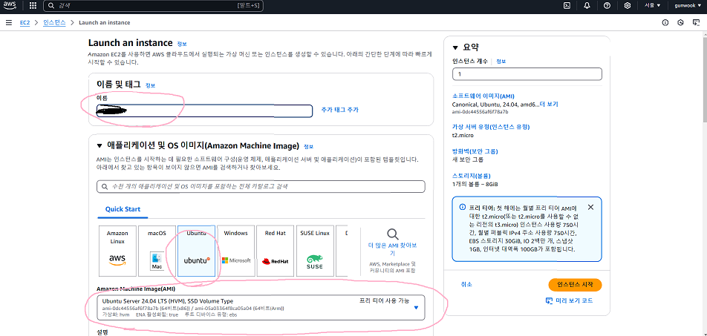Click the AMI catalog search field

[261, 186]
